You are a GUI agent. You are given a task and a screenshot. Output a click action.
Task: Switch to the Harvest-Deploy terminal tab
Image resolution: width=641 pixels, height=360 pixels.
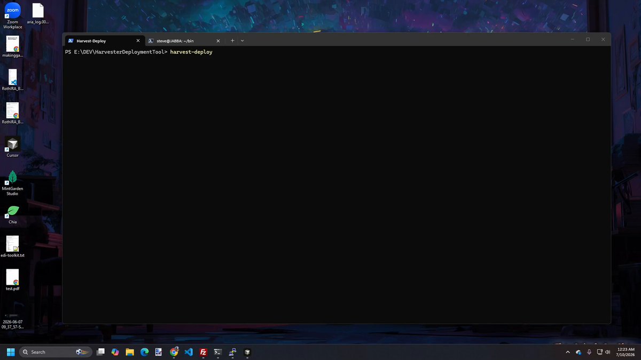click(x=104, y=41)
